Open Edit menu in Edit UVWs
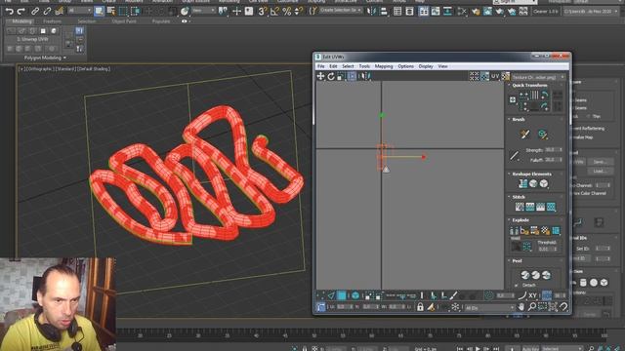The width and height of the screenshot is (625, 351). [x=333, y=66]
